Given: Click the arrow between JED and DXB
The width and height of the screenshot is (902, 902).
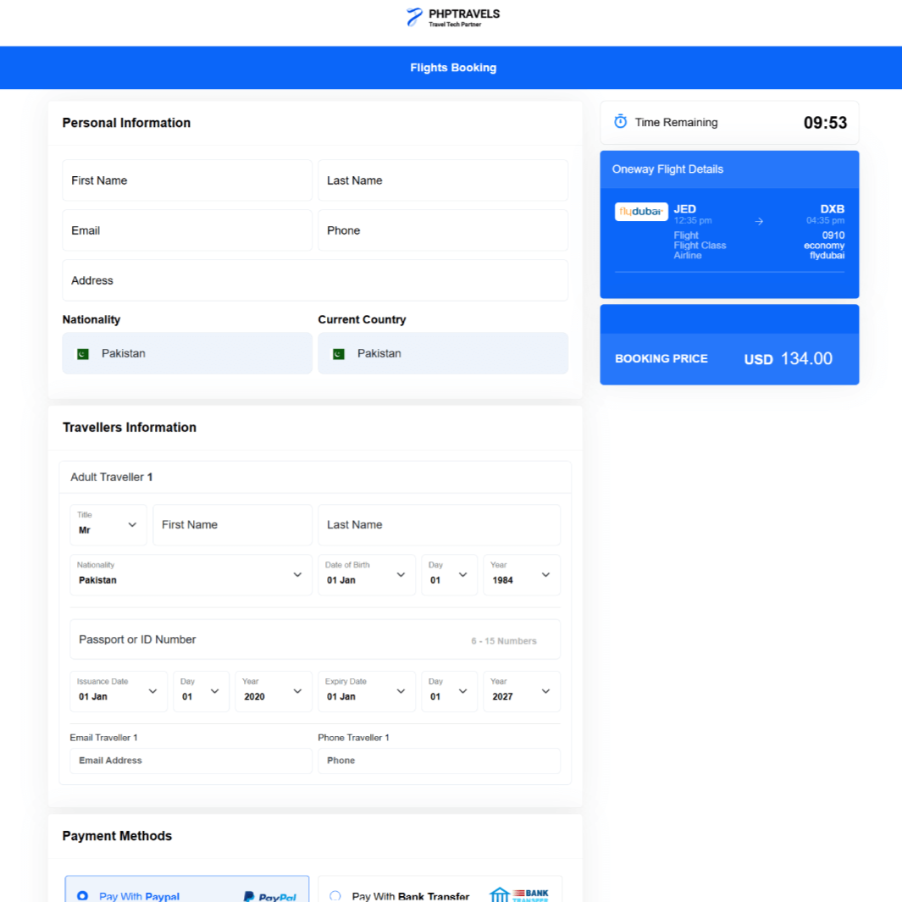Looking at the screenshot, I should point(759,221).
